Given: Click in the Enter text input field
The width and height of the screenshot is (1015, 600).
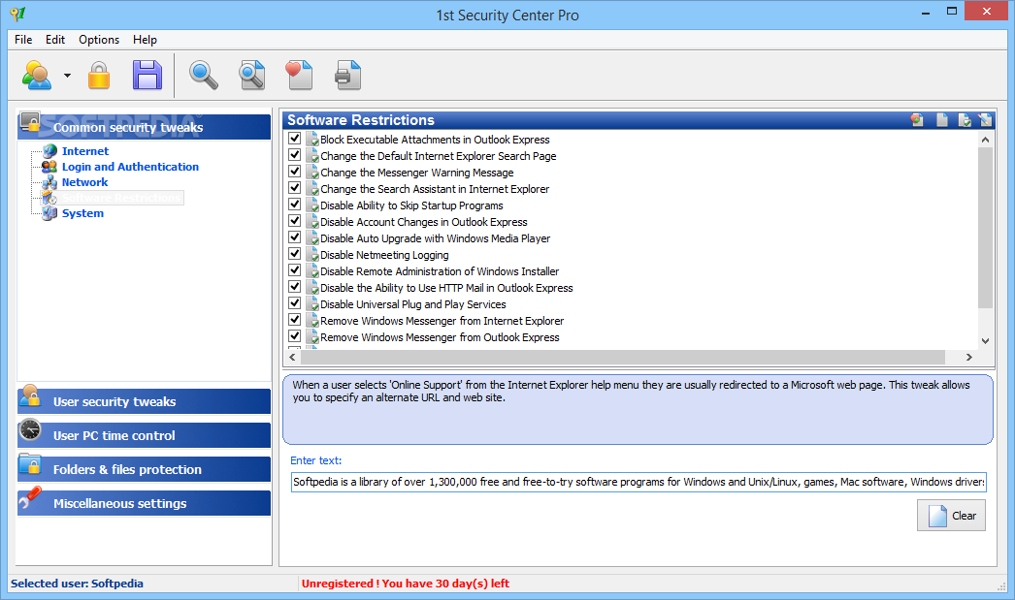Looking at the screenshot, I should 638,482.
